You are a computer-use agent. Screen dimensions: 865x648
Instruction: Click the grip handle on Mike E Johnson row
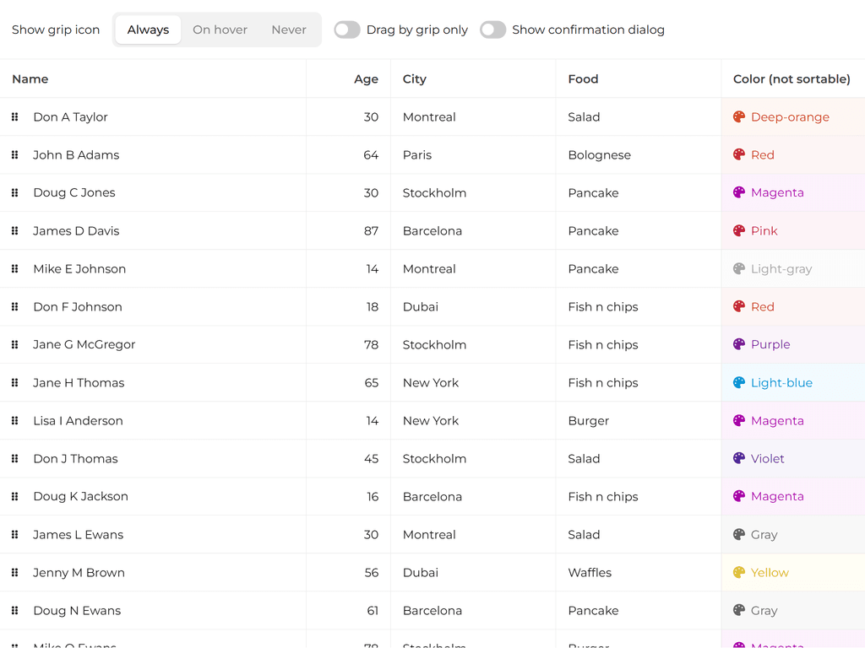click(14, 269)
